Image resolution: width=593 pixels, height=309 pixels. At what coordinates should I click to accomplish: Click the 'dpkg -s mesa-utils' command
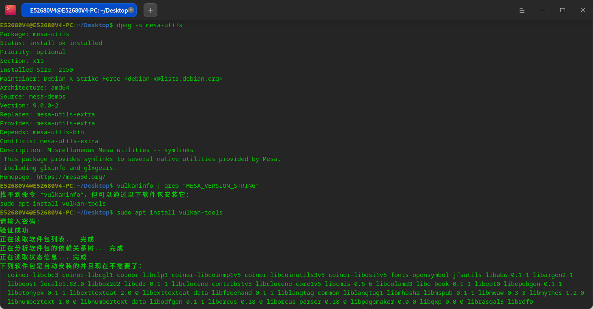point(150,25)
